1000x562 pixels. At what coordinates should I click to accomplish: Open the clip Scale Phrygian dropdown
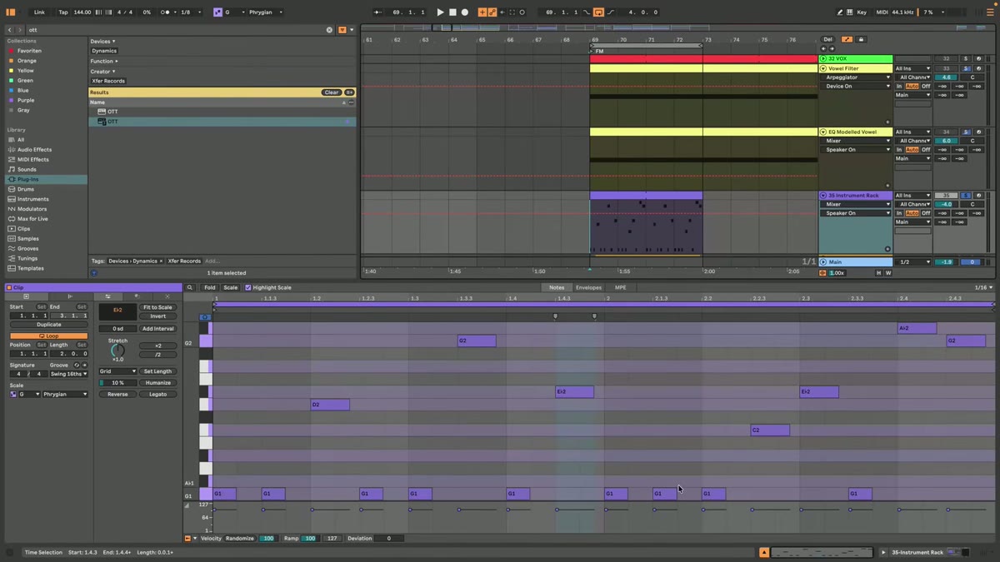(64, 394)
